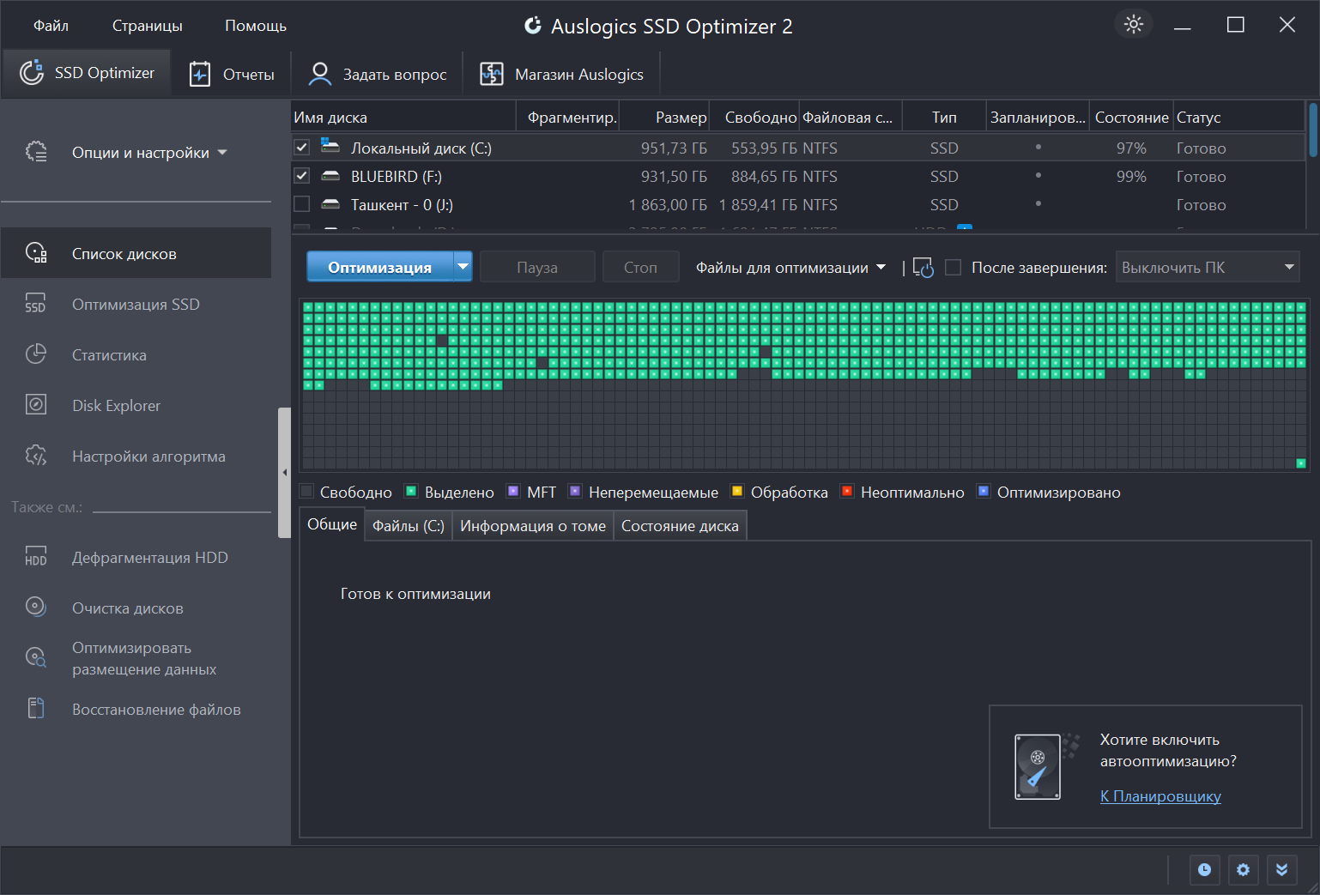Follow the К Планировщику link
1320x895 pixels.
coord(1160,796)
